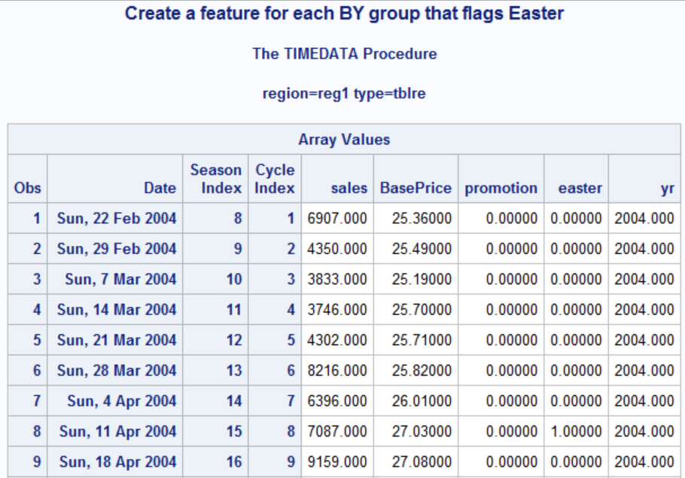Click the page title about Easter feature
The image size is (685, 478).
tap(342, 14)
